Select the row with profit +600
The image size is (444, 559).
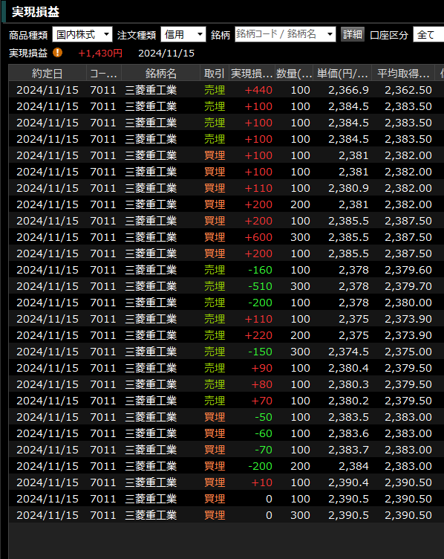tap(226, 237)
